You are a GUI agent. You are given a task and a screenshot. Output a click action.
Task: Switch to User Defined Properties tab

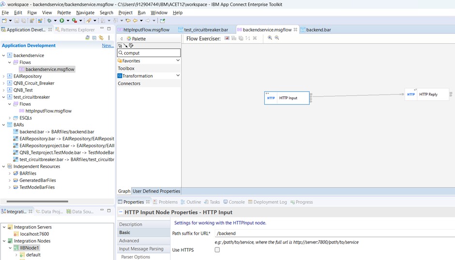coord(156,191)
